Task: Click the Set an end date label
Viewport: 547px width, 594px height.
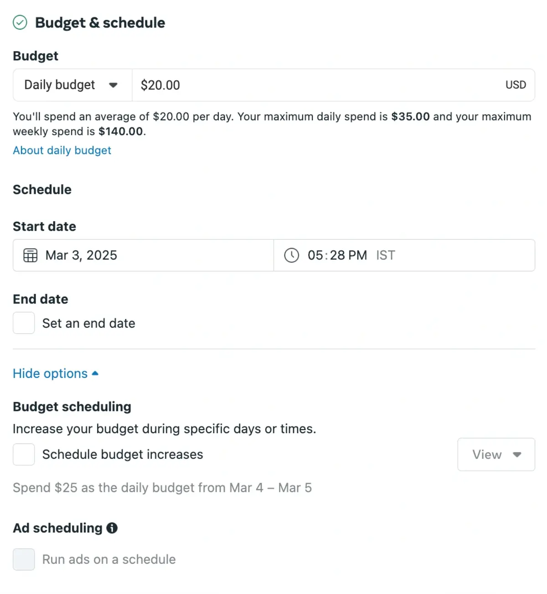Action: [x=89, y=323]
